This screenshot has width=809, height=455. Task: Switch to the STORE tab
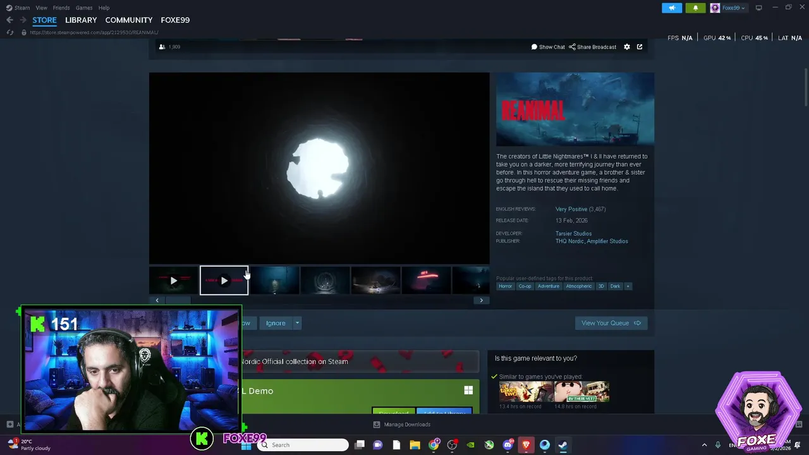click(x=44, y=20)
